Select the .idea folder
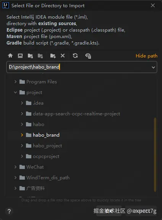 coord(38,103)
